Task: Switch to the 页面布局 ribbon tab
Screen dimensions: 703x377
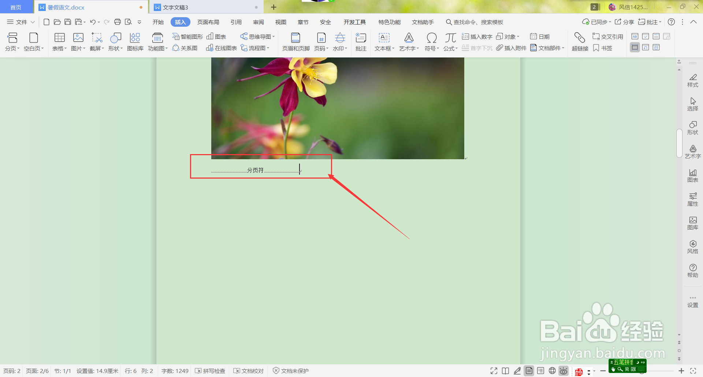Action: pos(208,22)
